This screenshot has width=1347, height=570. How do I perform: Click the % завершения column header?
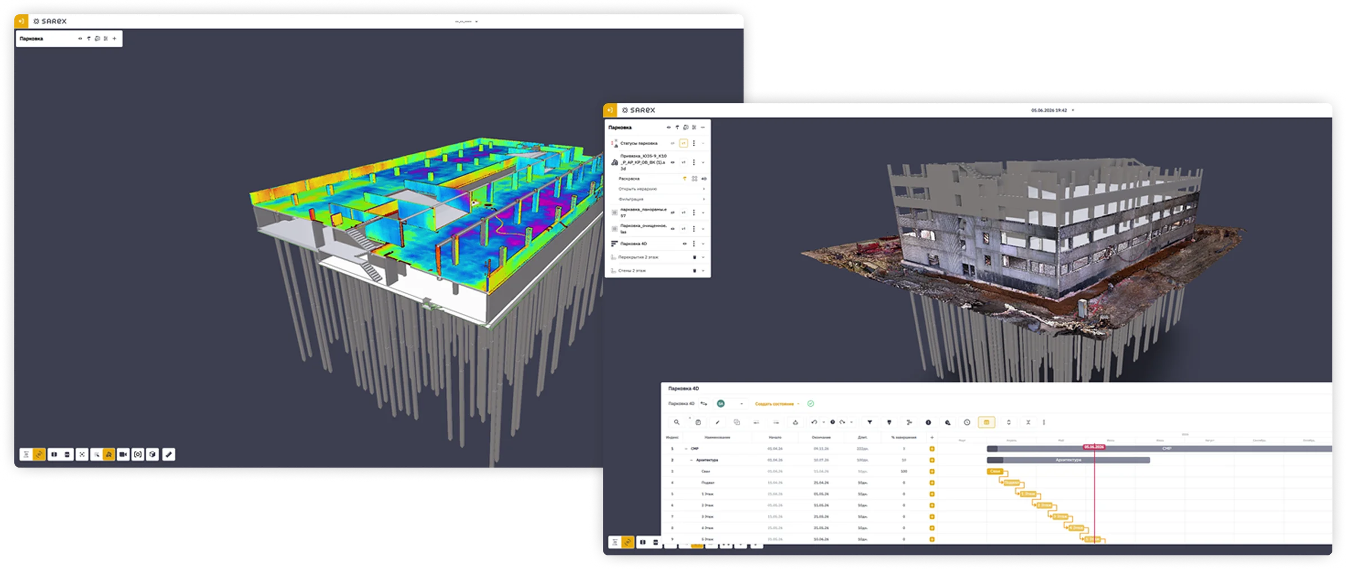click(904, 437)
